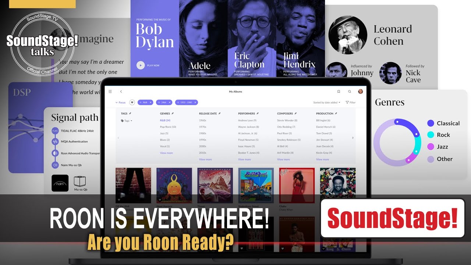Pin the COMPOSERS focus column
This screenshot has height=265, width=471.
pyautogui.click(x=295, y=113)
